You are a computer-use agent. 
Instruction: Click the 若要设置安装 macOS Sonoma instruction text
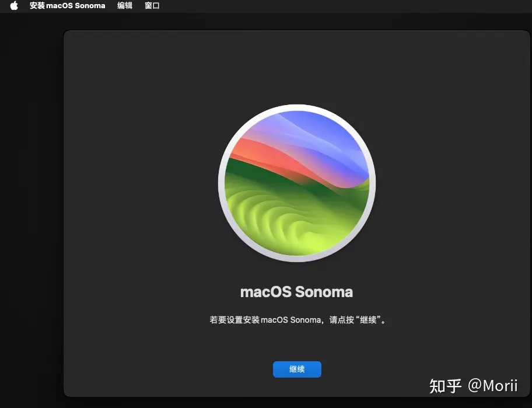click(298, 320)
